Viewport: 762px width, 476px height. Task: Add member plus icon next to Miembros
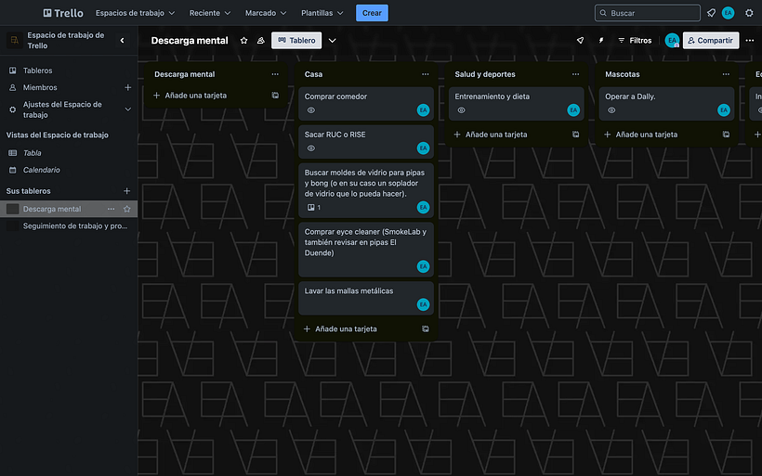pos(128,87)
